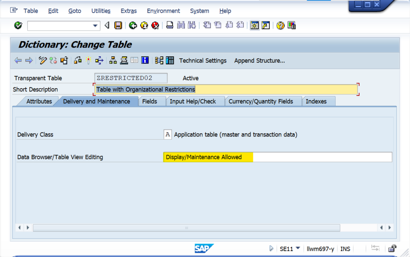Switch to the Currency/Quantity Fields tab

(x=261, y=101)
